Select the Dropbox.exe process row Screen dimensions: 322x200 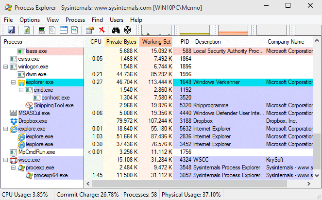157,121
